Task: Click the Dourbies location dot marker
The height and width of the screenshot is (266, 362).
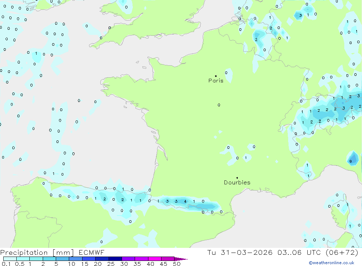Action: point(237,178)
